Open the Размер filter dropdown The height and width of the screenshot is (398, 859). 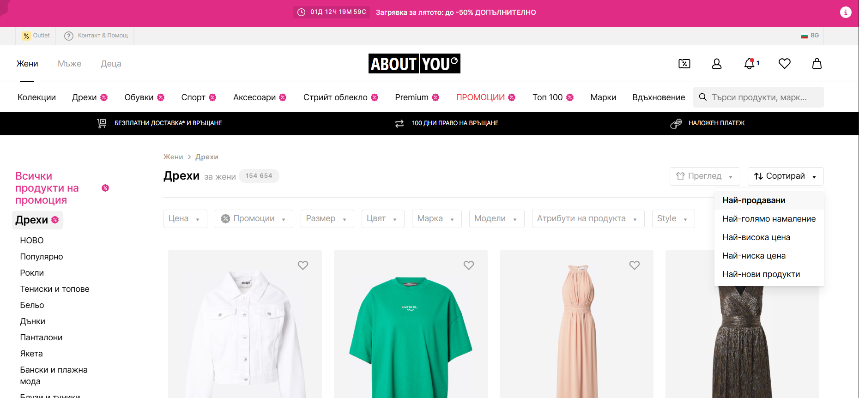pyautogui.click(x=327, y=219)
